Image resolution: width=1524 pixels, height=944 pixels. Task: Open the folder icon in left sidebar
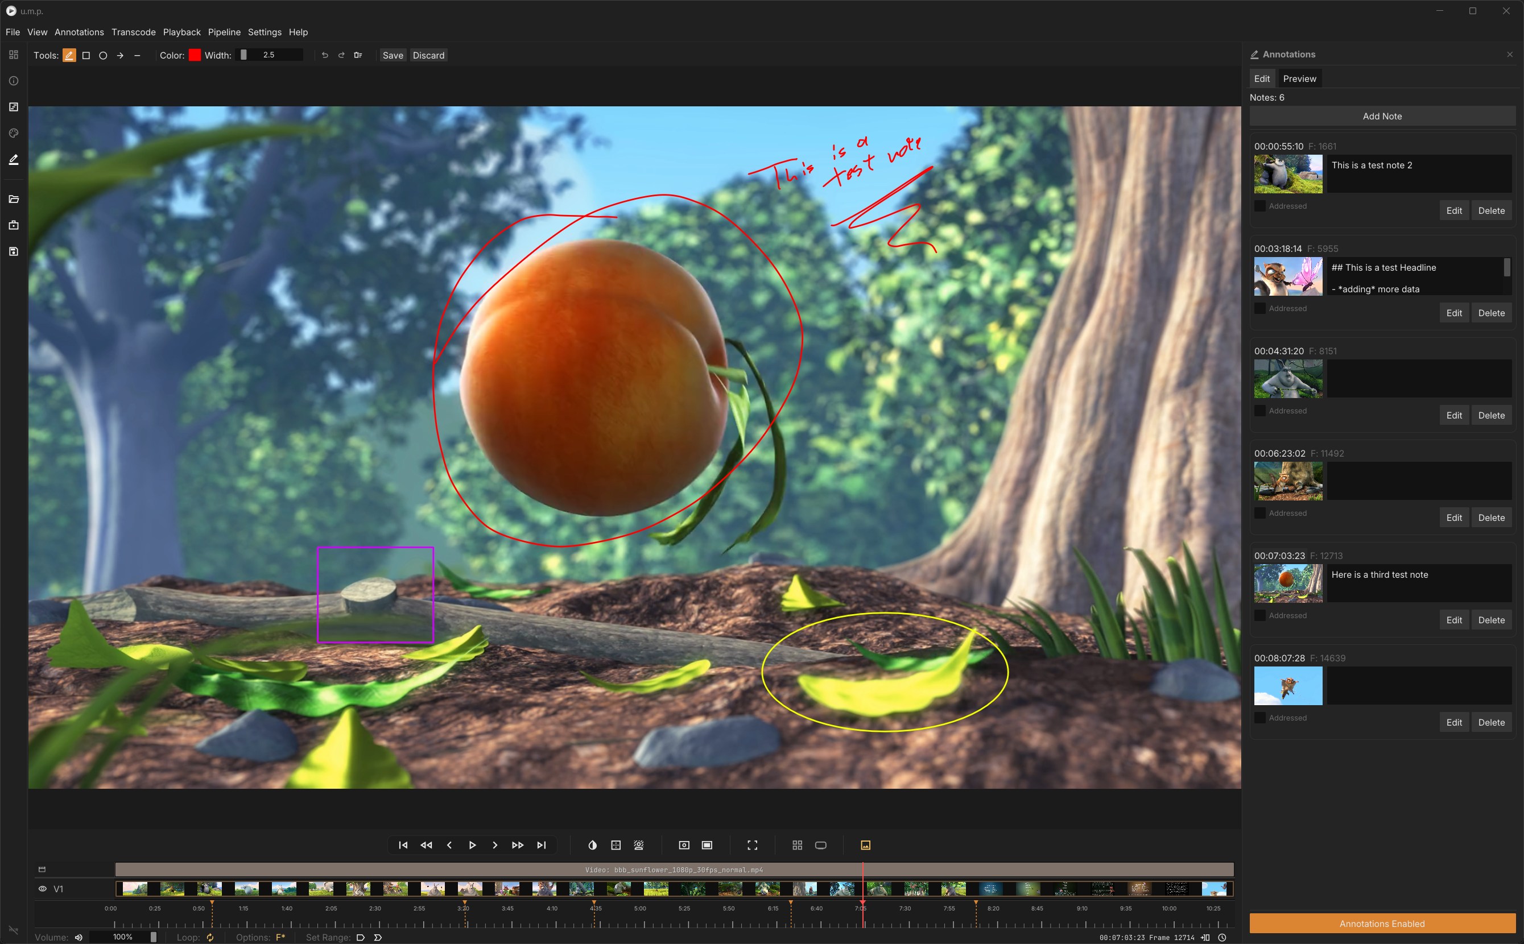[14, 199]
